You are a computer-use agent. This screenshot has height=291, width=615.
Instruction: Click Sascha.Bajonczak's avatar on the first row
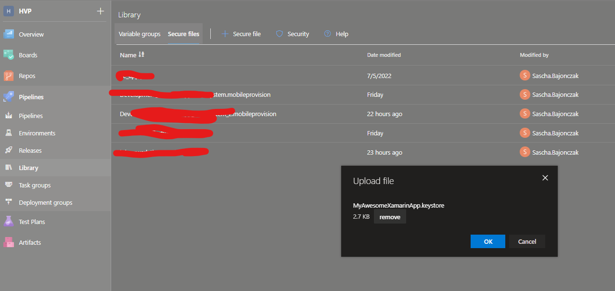coord(525,75)
